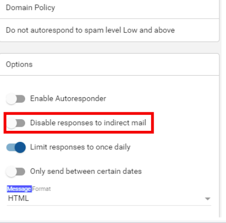The width and height of the screenshot is (226, 223).
Task: Turn off Limit responses to once daily
Action: click(x=16, y=147)
